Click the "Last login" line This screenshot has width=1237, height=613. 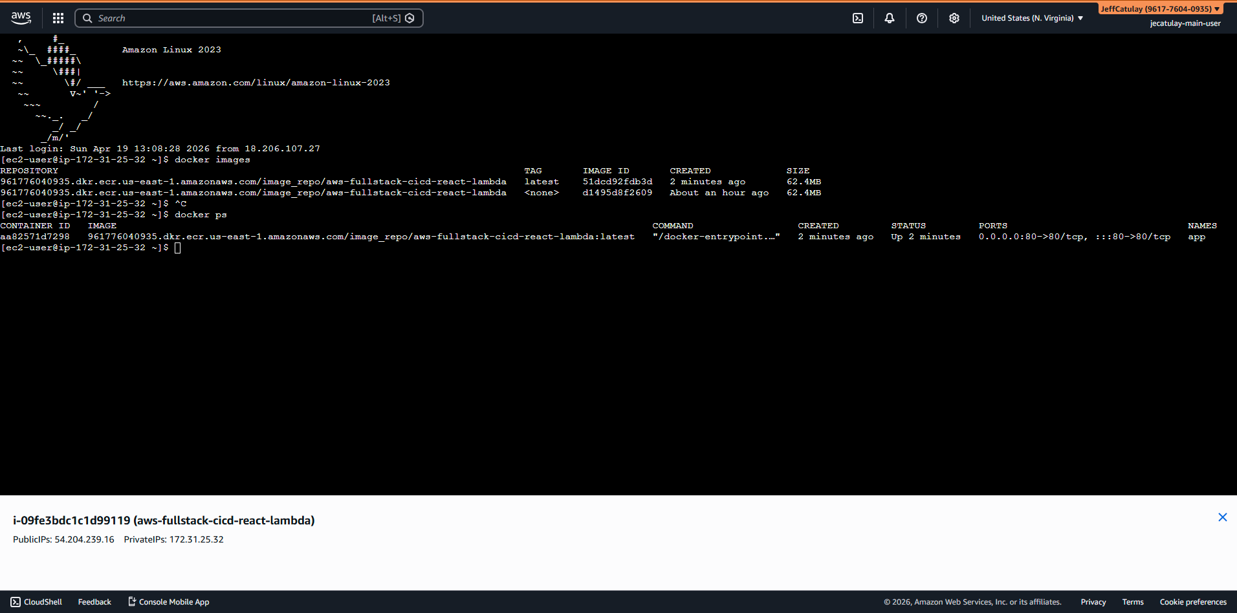(x=160, y=149)
